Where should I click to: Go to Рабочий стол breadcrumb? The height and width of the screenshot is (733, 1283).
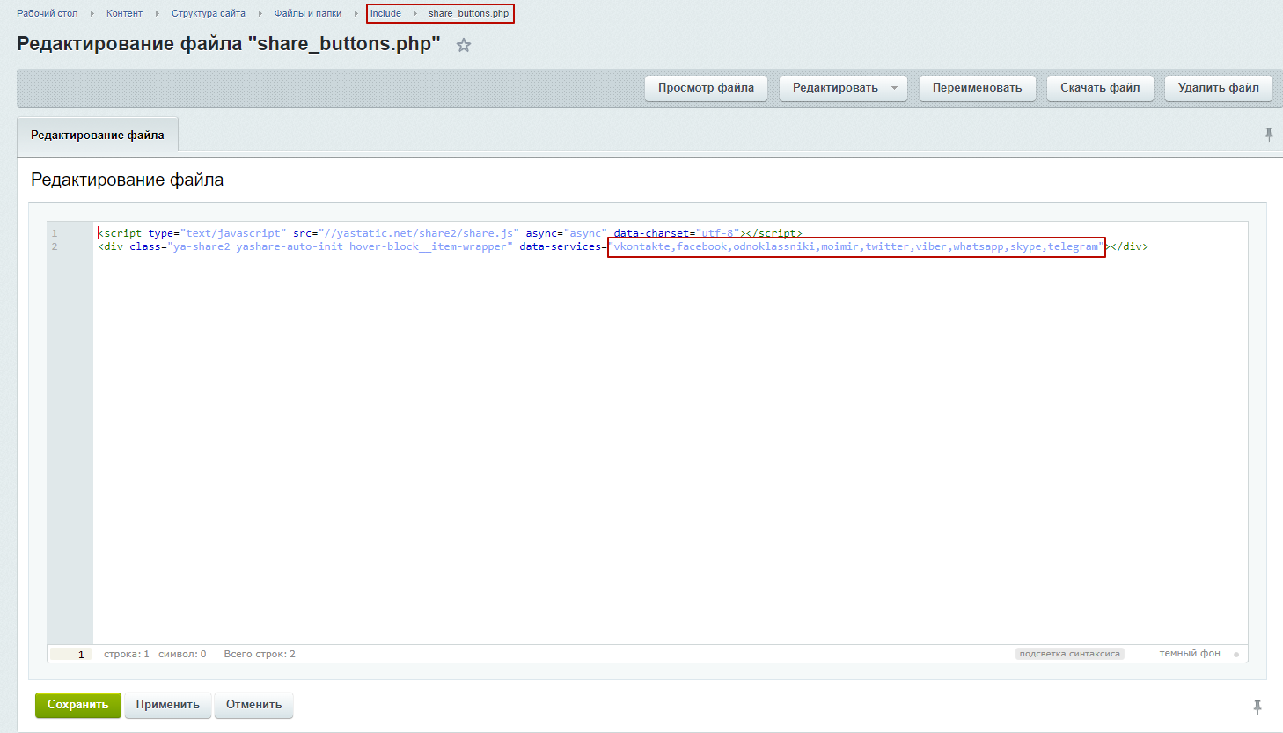[x=48, y=13]
